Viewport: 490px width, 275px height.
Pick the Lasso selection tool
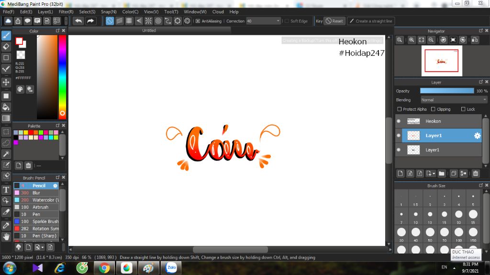(6, 143)
